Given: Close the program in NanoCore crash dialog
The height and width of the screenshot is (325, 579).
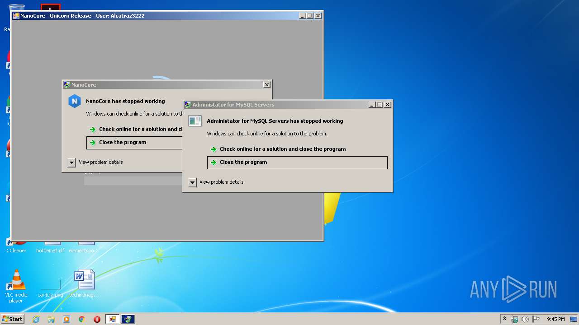Looking at the screenshot, I should pyautogui.click(x=135, y=143).
